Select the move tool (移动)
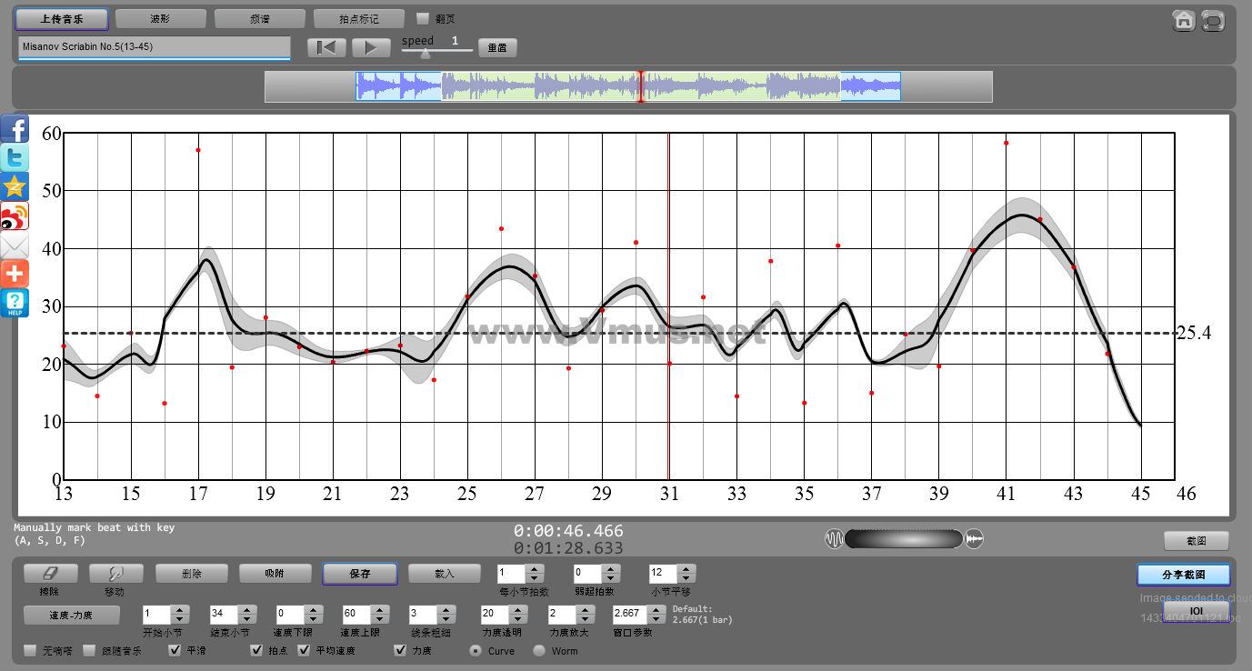The height and width of the screenshot is (671, 1252). pos(115,574)
